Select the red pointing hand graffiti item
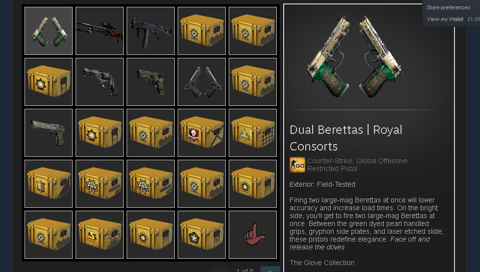Image resolution: width=480 pixels, height=272 pixels. 253,235
